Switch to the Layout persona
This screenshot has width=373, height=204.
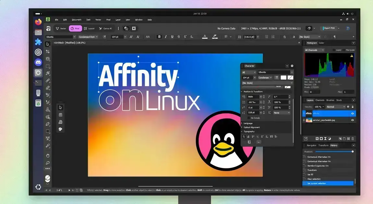click(89, 28)
